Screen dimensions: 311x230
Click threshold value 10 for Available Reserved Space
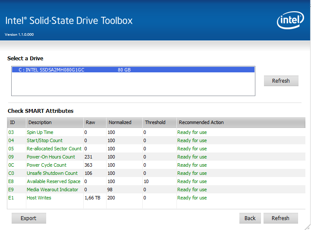[146, 181]
